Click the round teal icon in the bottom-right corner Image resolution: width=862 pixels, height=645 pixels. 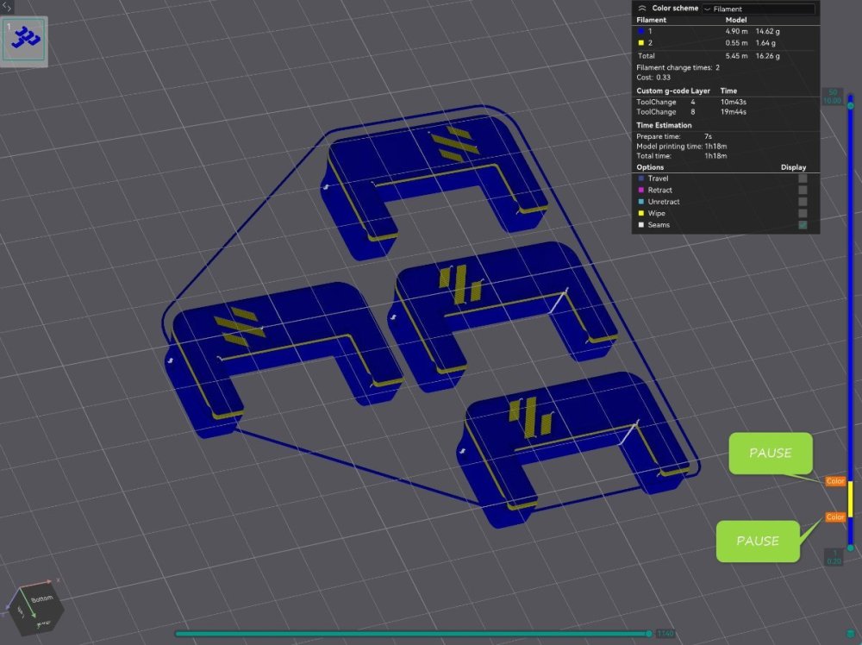click(852, 634)
